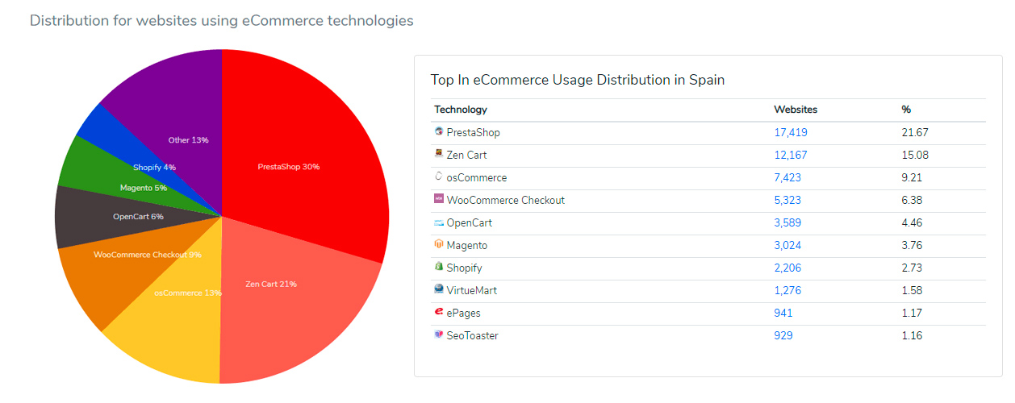Follow the 7,423 osCommerce websites link
1015x403 pixels.
787,177
